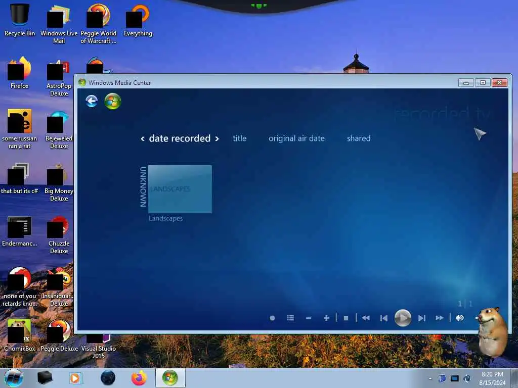Open 'some russian ran a rat' shortcut
The image size is (518, 388).
(x=20, y=129)
